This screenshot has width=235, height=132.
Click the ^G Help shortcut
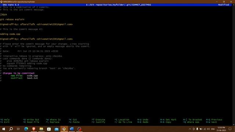coord(5,120)
